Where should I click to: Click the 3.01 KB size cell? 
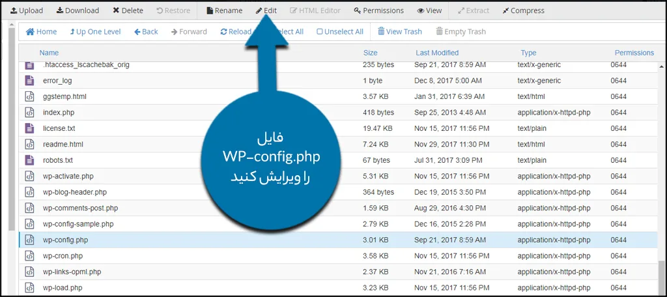tap(375, 240)
